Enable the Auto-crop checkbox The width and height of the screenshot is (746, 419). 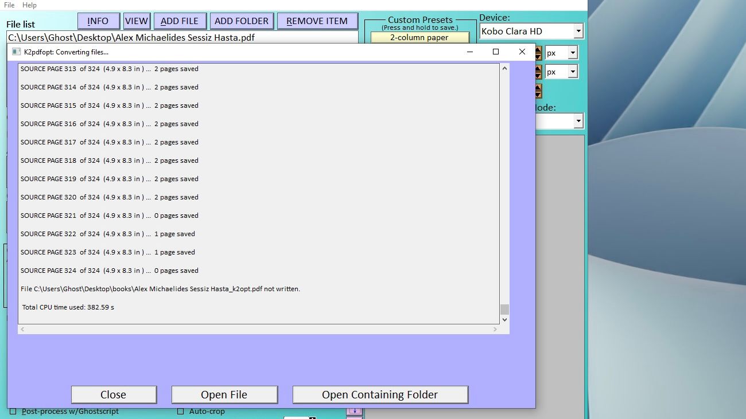point(181,411)
